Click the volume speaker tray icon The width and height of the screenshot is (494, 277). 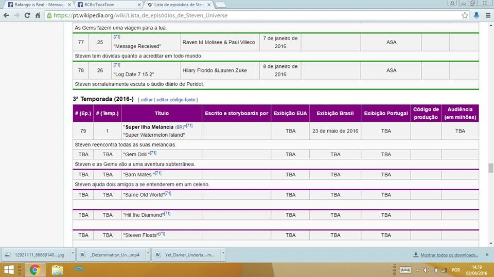[x=426, y=270]
